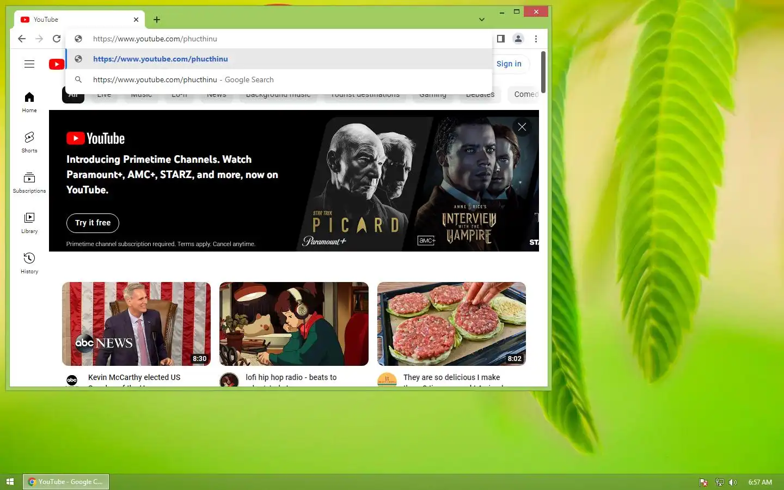
Task: Open the Windows Start button
Action: point(10,482)
